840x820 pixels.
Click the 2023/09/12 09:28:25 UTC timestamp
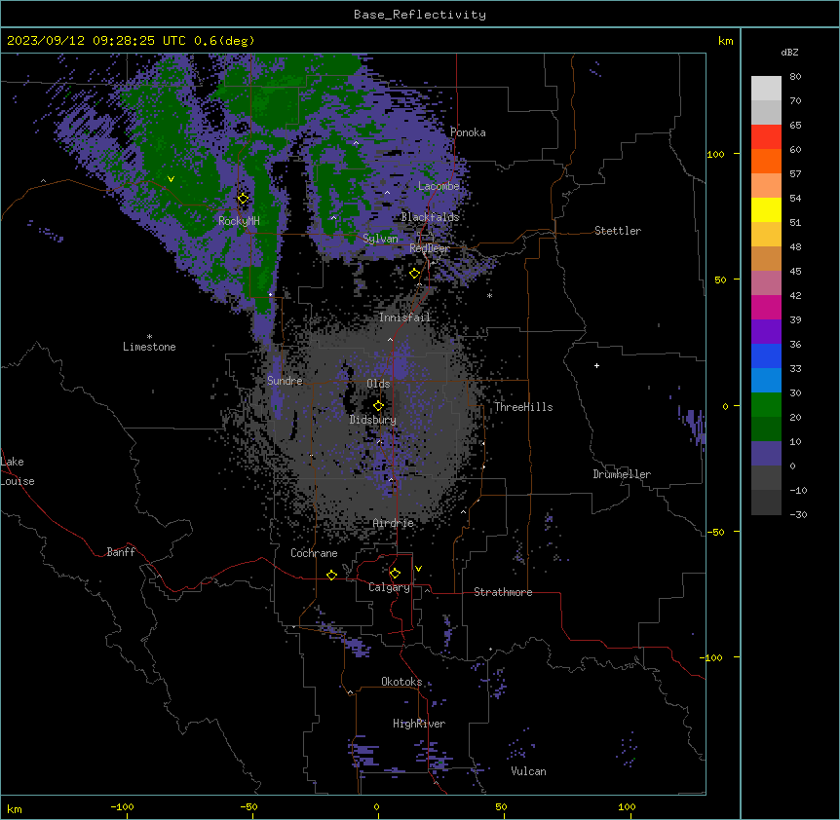click(x=96, y=41)
